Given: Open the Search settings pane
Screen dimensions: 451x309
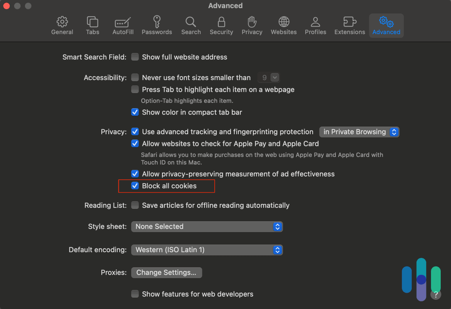Looking at the screenshot, I should (x=191, y=26).
